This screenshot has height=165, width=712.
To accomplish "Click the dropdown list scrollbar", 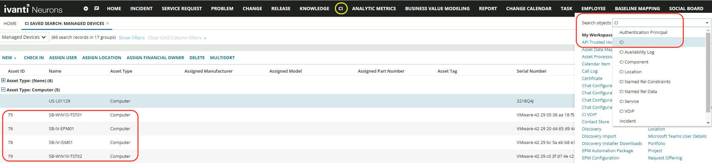I will pyautogui.click(x=708, y=72).
